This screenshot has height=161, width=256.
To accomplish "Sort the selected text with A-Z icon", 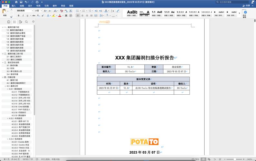I will (112, 11).
